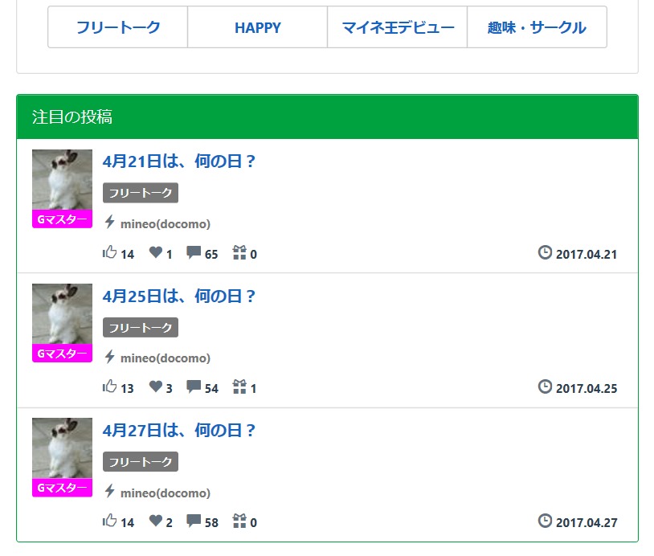This screenshot has height=556, width=654.
Task: Click thumbs-up icon on the 4月21日 post
Action: coord(110,253)
